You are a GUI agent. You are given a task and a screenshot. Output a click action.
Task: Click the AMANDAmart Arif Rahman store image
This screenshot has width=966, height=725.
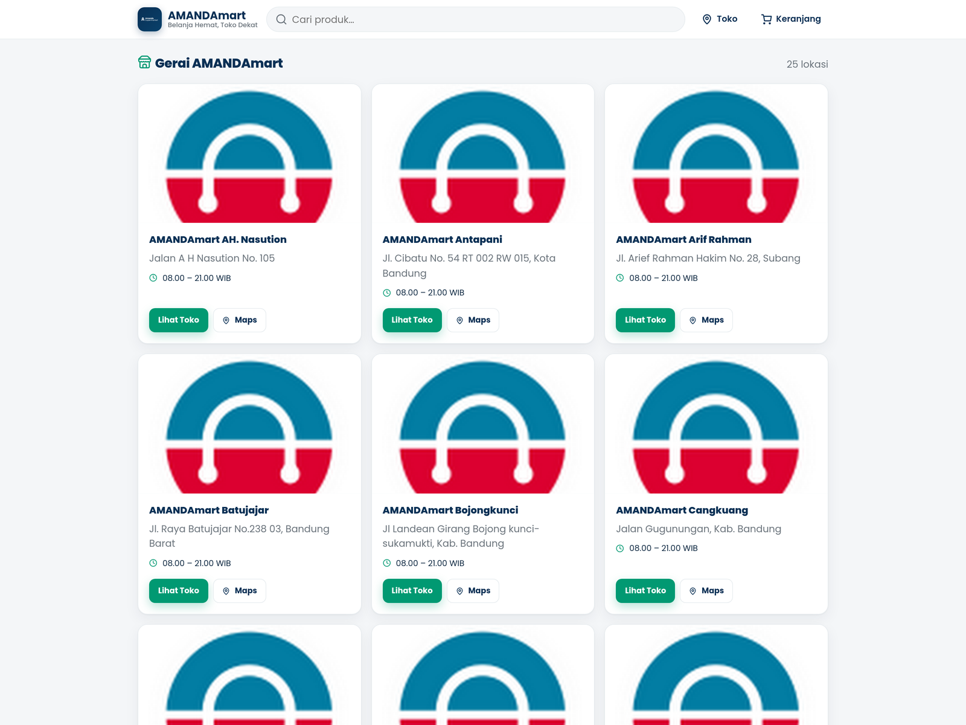(x=716, y=153)
